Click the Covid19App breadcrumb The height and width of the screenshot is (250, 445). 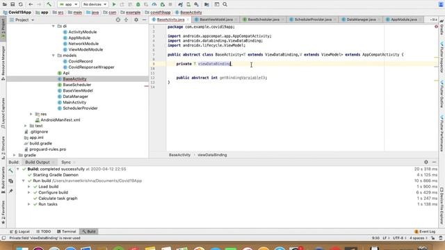coord(17,12)
